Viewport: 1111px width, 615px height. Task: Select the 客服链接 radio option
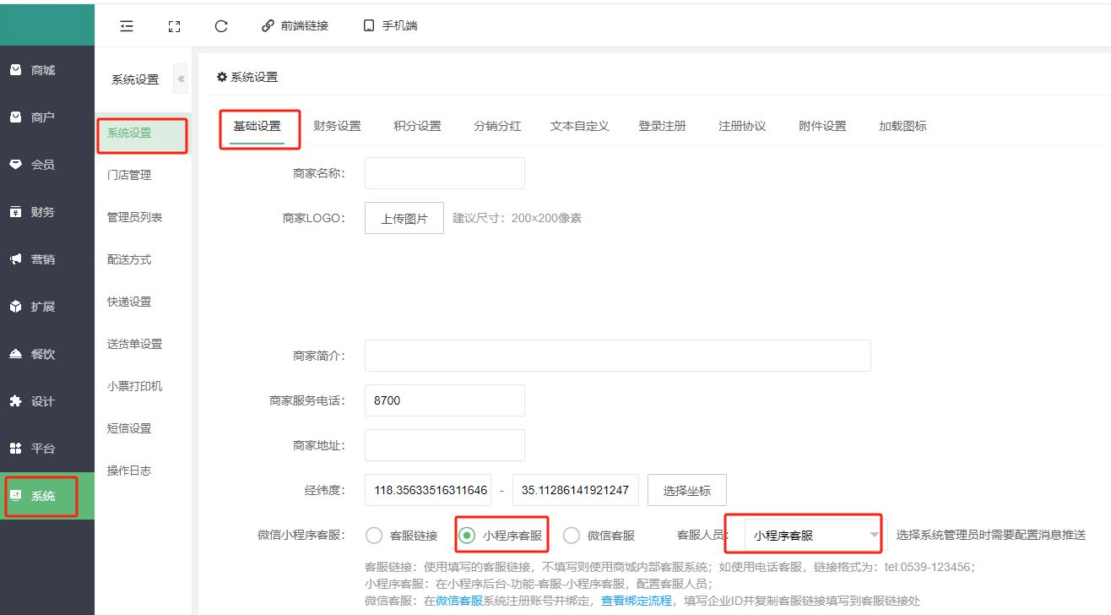point(374,535)
